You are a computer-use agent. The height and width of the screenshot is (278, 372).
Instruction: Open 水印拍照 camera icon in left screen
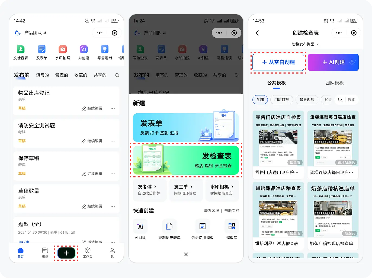63,49
